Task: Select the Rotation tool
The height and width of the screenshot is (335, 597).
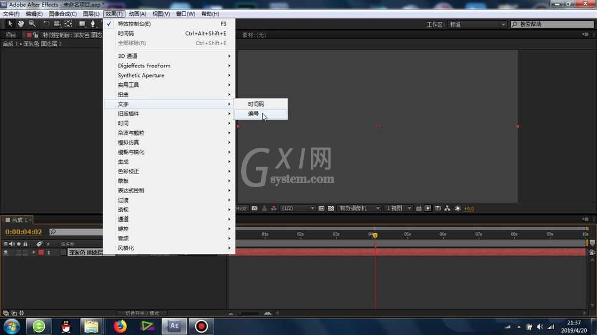Action: [x=46, y=24]
